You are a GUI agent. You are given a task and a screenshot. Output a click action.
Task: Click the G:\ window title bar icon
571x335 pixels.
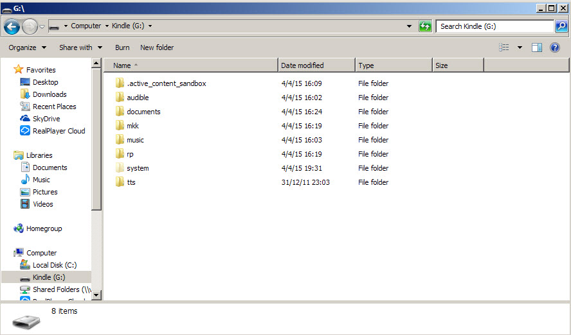point(7,9)
